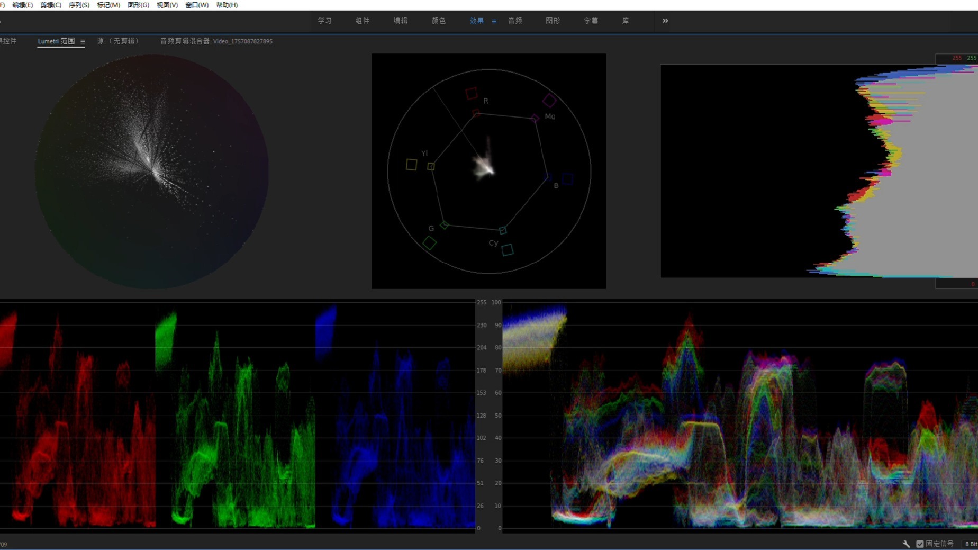Open the 剪辑(C) menu
The image size is (978, 550).
point(51,5)
